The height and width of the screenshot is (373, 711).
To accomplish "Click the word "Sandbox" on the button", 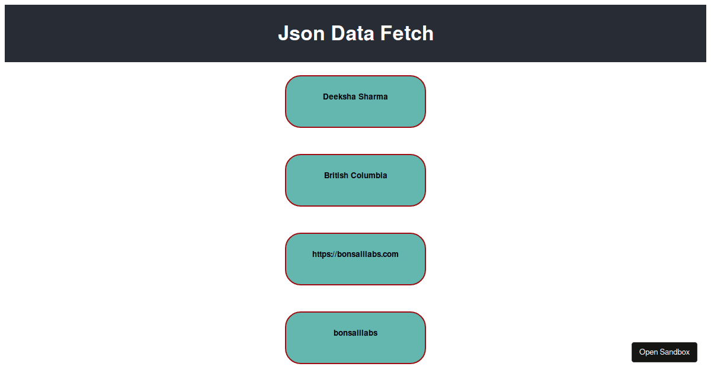I will click(x=675, y=352).
